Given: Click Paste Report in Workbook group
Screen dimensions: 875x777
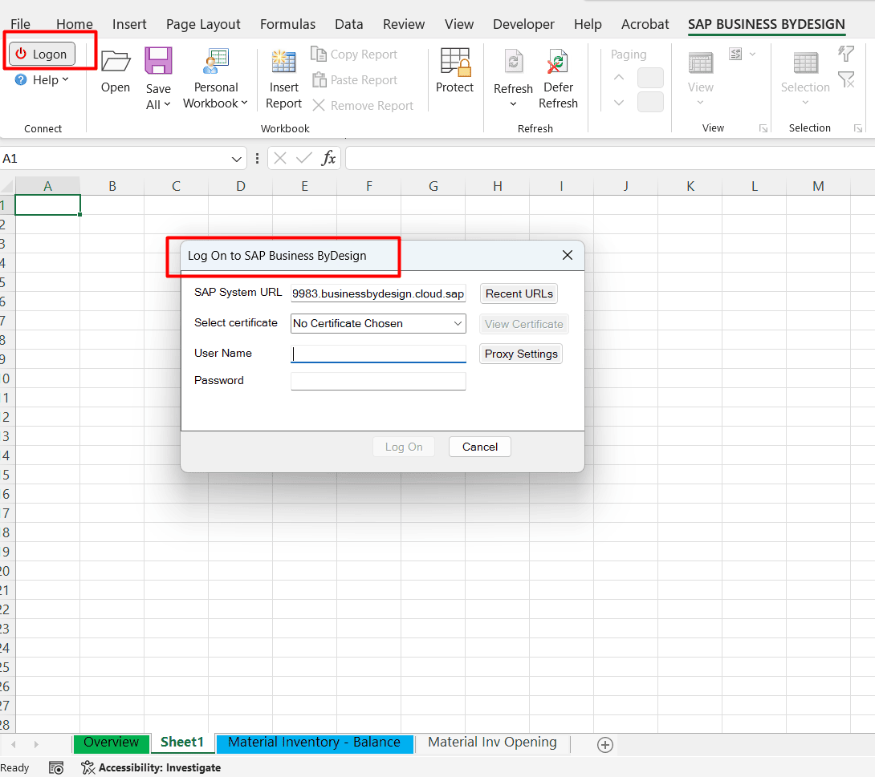Looking at the screenshot, I should [x=354, y=79].
